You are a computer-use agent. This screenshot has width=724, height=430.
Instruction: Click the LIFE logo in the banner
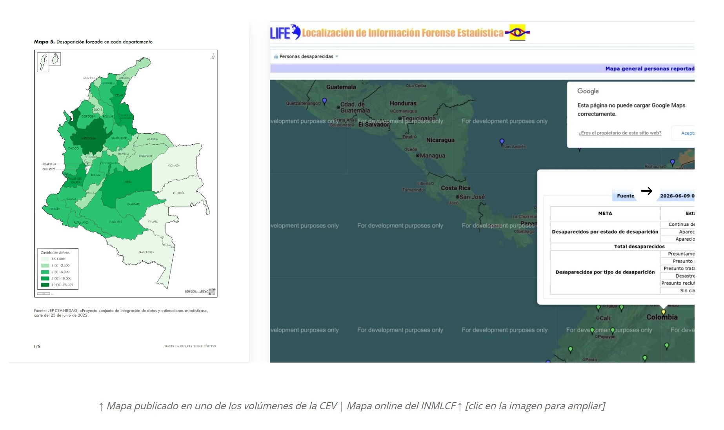pyautogui.click(x=286, y=32)
